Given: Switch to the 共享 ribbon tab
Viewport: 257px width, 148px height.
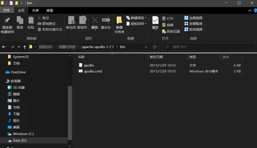Looking at the screenshot, I should point(35,10).
